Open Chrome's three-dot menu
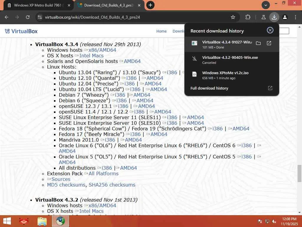The height and width of the screenshot is (227, 302). pos(296,17)
